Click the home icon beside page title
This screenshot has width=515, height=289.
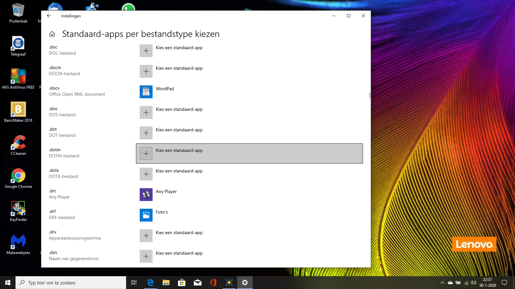[x=52, y=34]
